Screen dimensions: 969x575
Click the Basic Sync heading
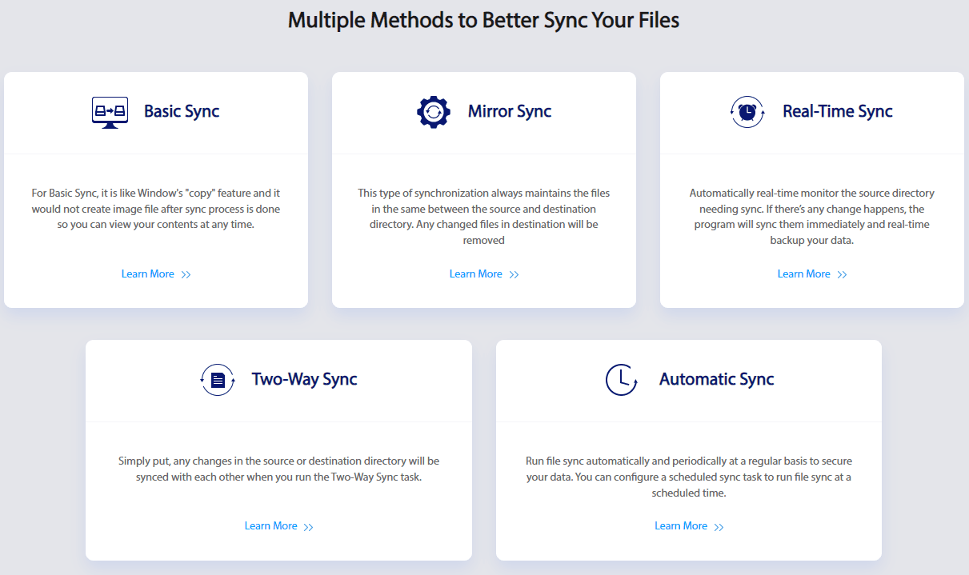[x=182, y=112]
